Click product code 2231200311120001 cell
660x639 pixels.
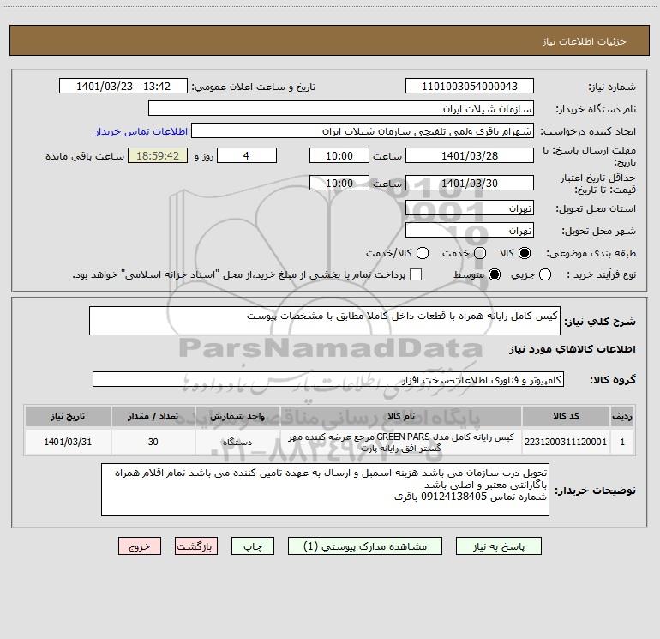[566, 442]
